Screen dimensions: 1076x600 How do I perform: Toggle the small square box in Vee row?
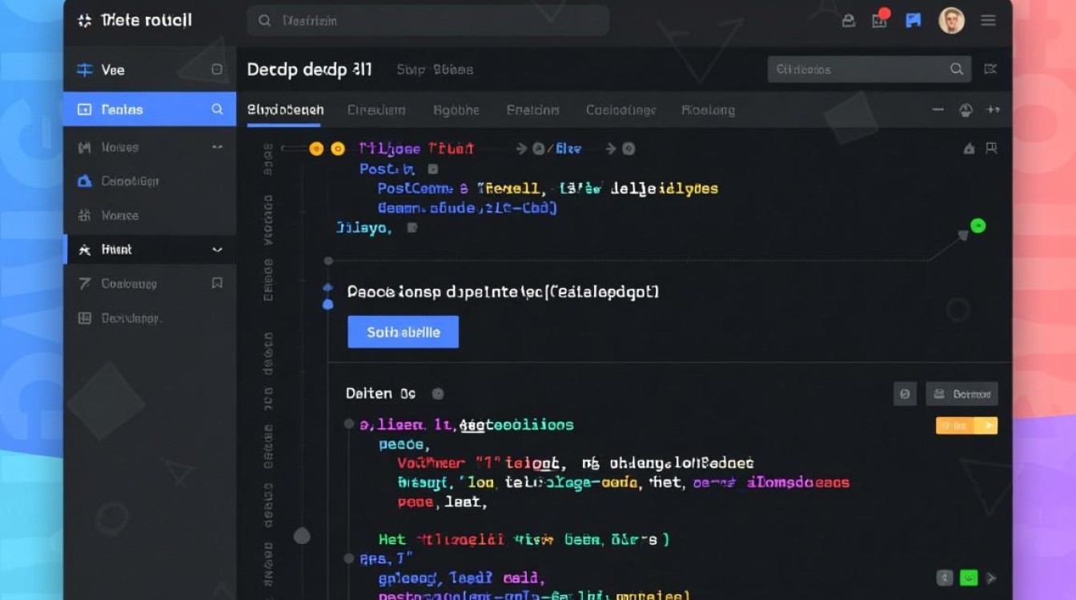(x=216, y=70)
